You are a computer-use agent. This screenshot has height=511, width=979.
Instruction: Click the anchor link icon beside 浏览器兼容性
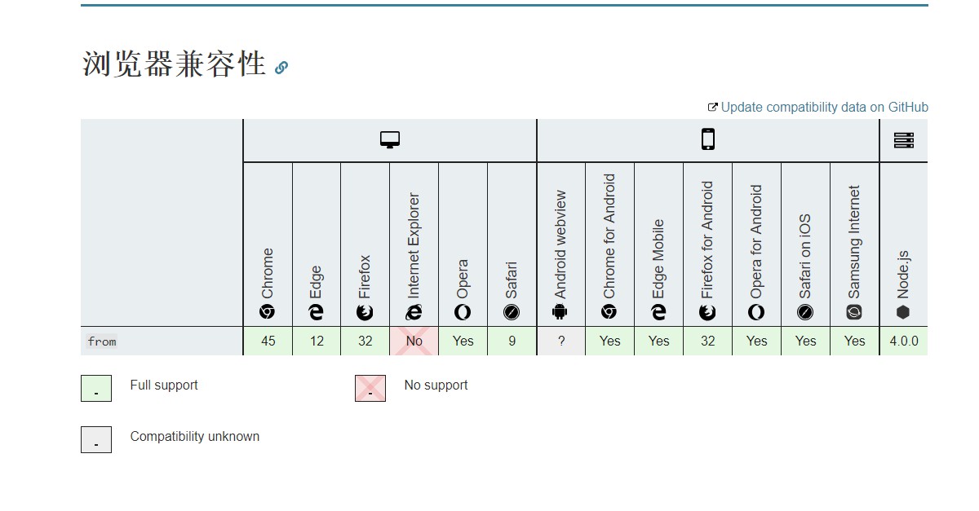tap(281, 68)
